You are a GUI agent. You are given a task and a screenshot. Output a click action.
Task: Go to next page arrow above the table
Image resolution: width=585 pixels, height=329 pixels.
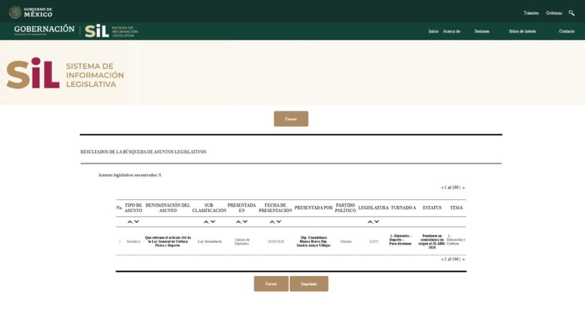pos(463,187)
